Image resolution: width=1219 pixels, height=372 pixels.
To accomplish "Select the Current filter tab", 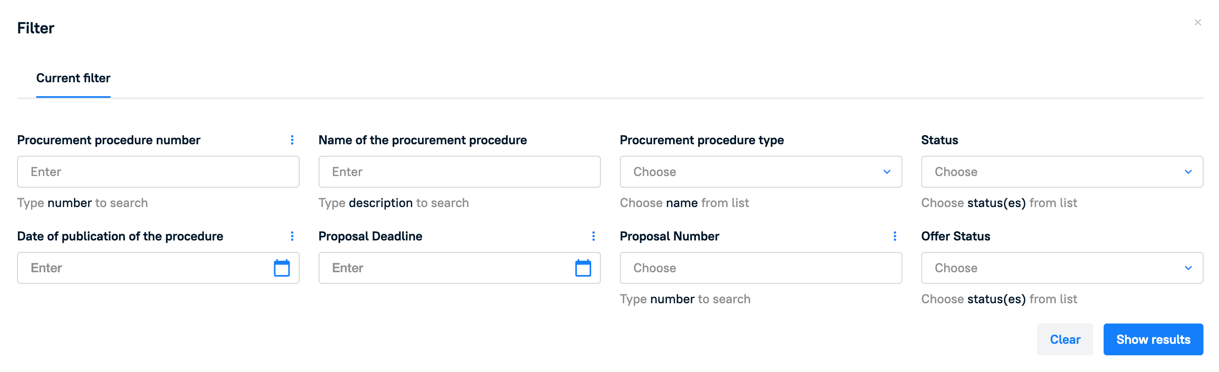I will point(73,78).
